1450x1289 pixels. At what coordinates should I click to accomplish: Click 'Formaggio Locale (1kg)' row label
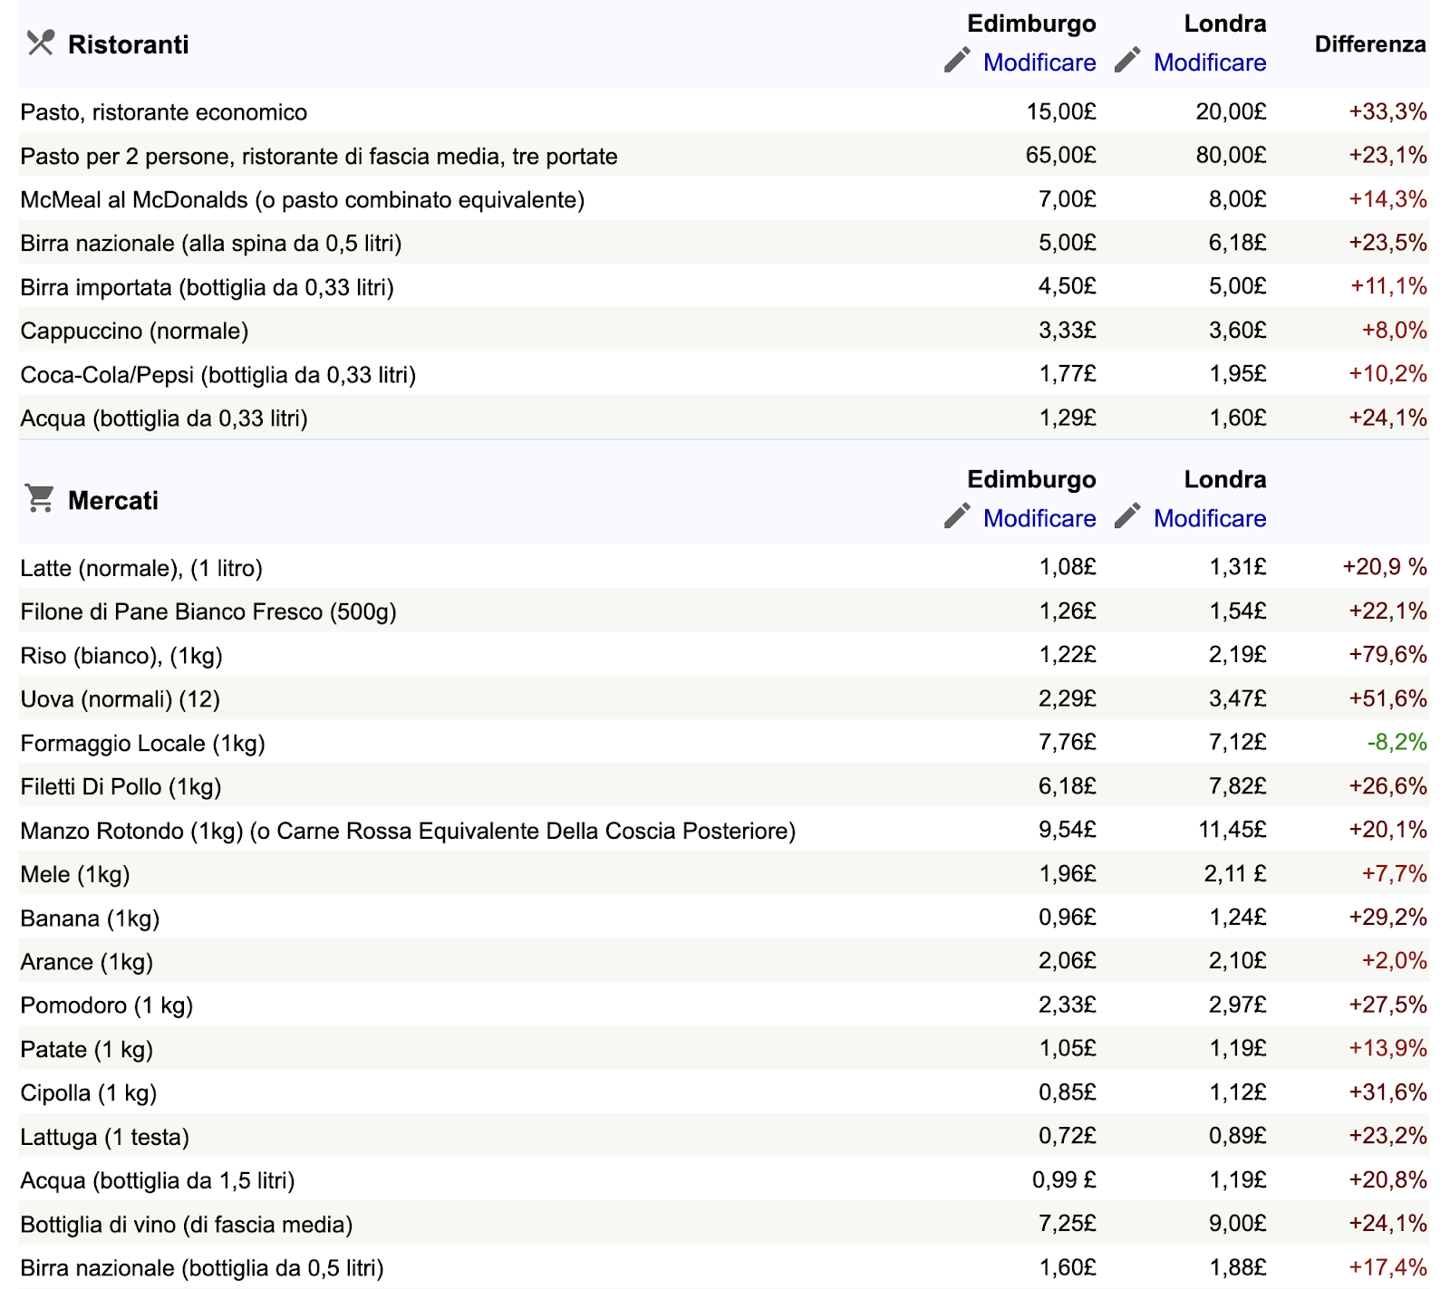pyautogui.click(x=143, y=743)
